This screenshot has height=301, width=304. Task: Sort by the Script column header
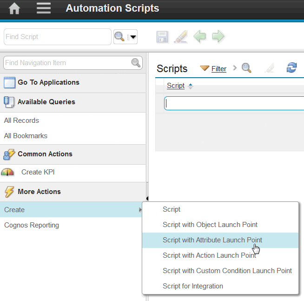176,86
